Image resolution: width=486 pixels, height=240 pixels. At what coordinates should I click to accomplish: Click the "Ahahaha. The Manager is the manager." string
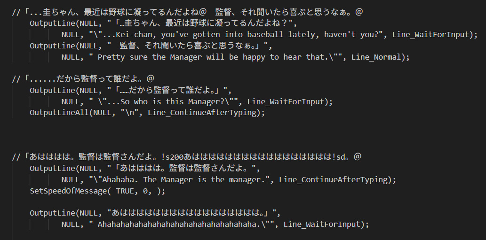179,180
